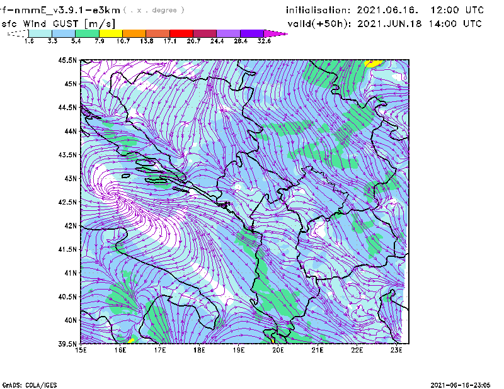Click the yellow 7.9–10.7 legend swatch
Viewport: 504px width, 389px height.
[111, 33]
